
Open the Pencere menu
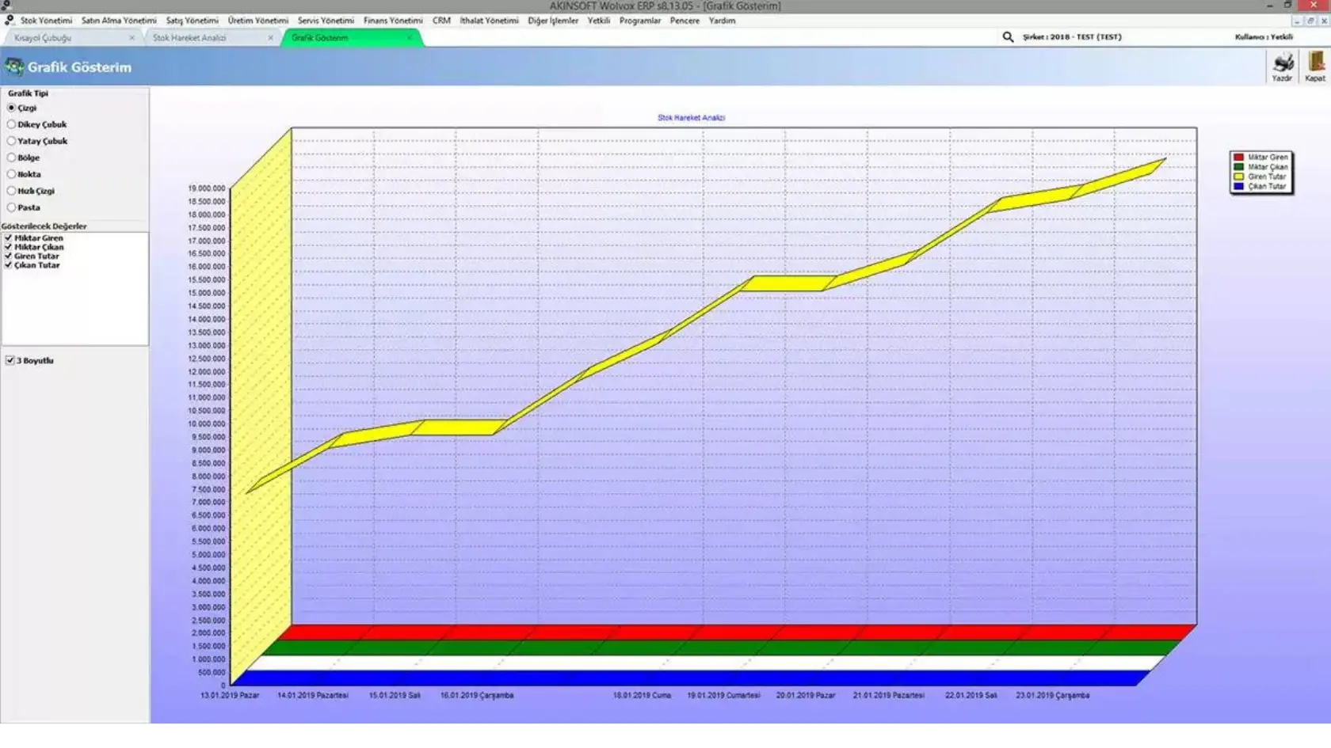685,21
